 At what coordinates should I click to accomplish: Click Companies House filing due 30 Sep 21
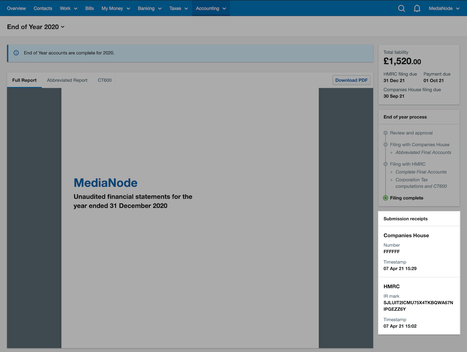[394, 96]
